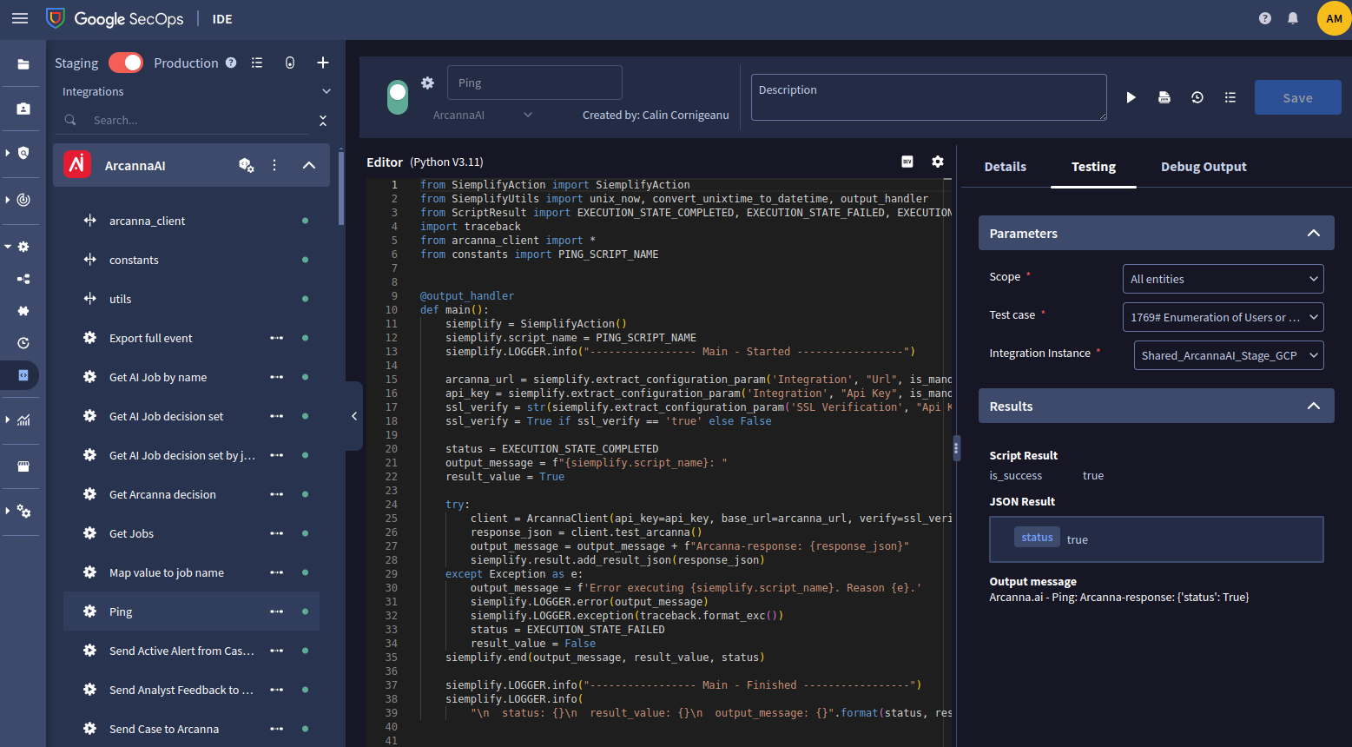
Task: Open Get Jobs action
Action: [191, 533]
